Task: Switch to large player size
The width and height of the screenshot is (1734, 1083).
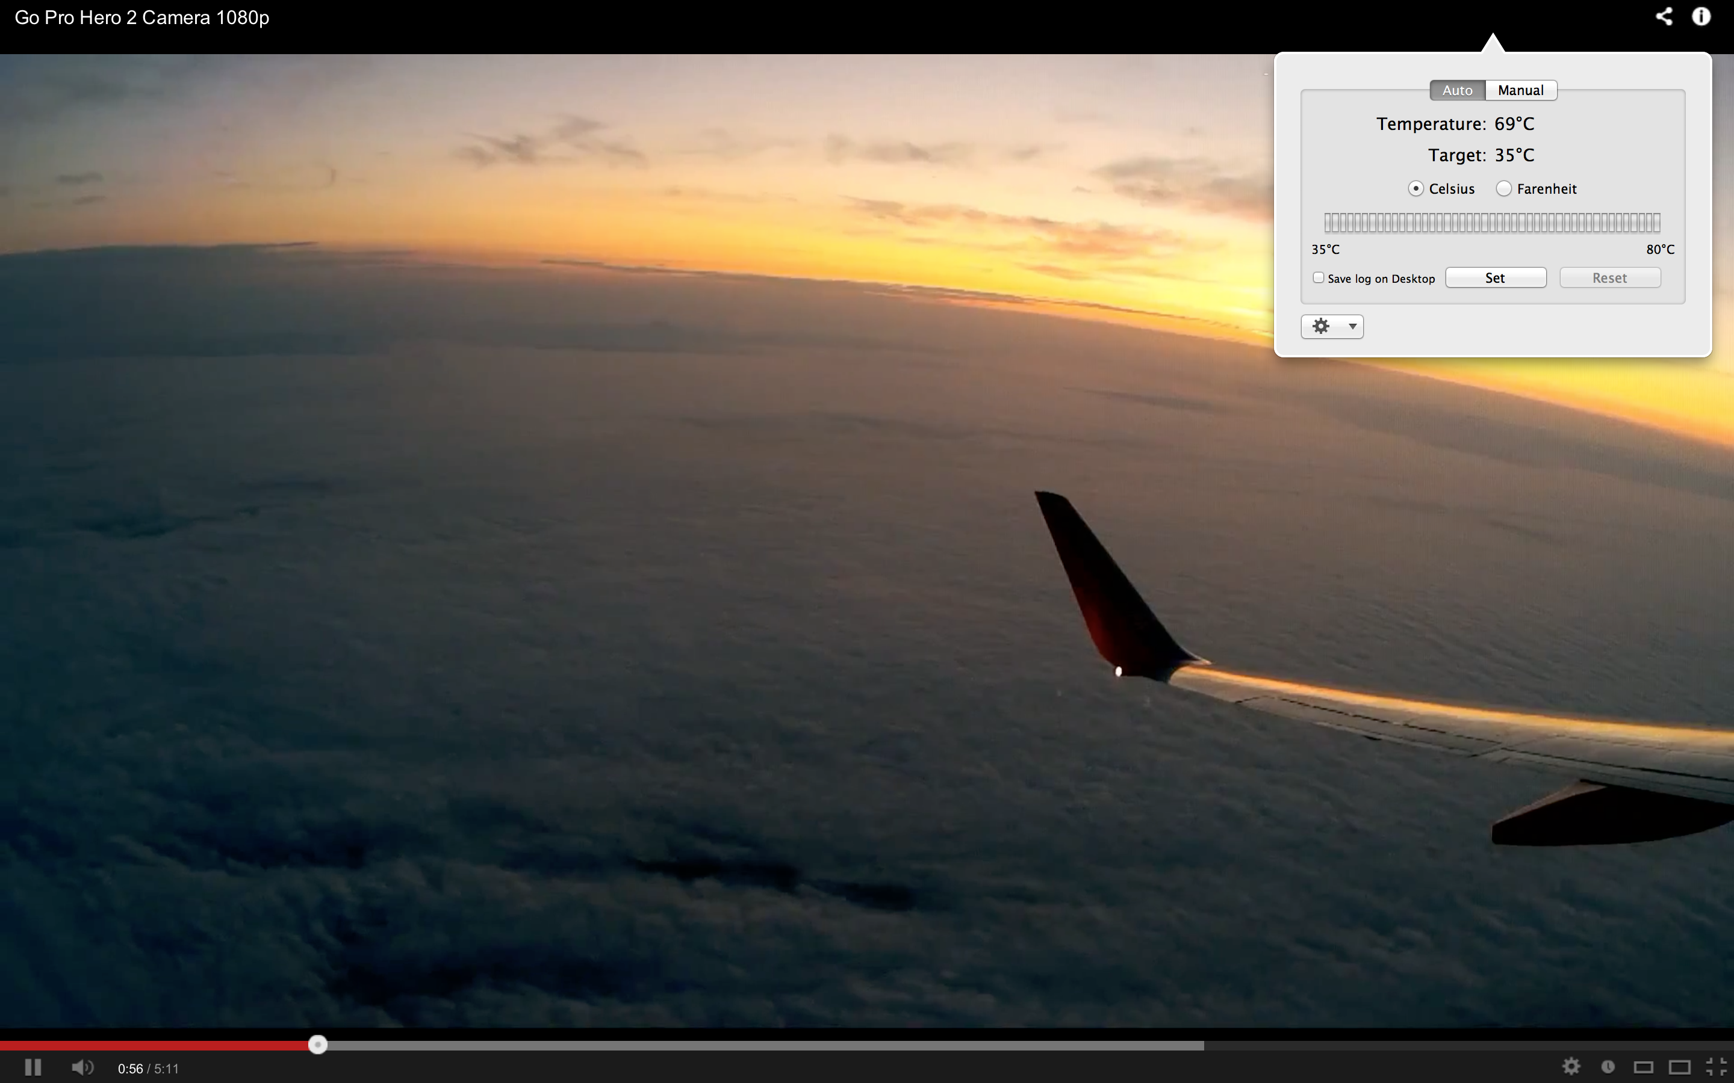Action: point(1680,1067)
